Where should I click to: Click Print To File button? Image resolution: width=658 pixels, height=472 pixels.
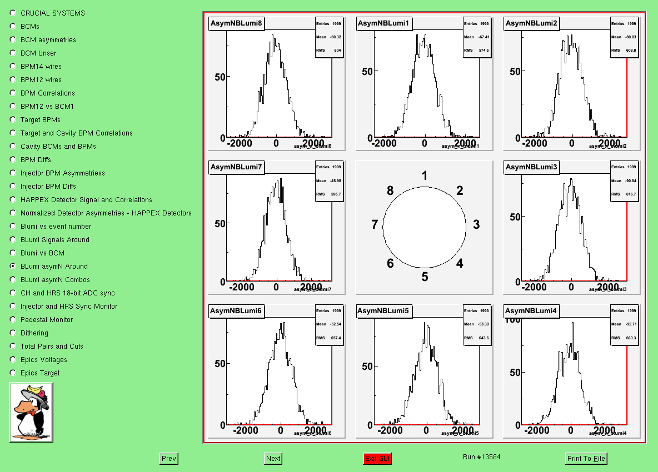586,459
